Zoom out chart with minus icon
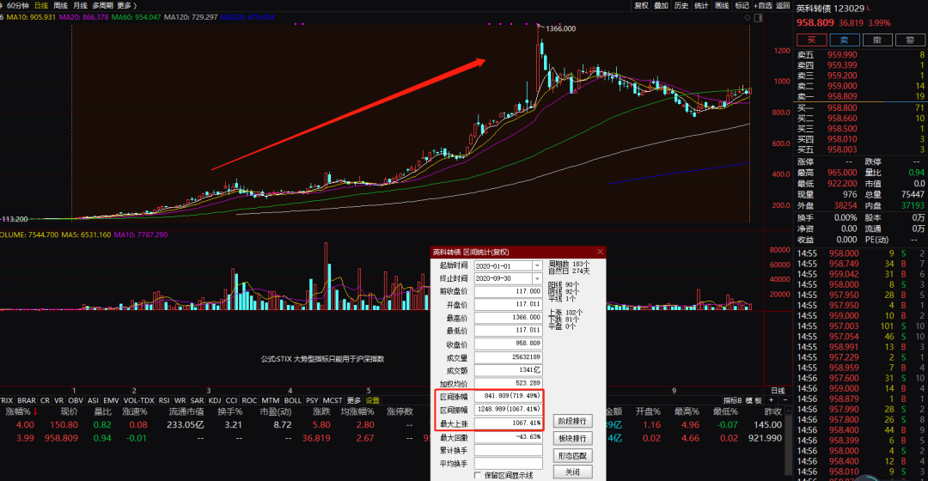Viewport: 928px width, 481px height. click(x=785, y=400)
